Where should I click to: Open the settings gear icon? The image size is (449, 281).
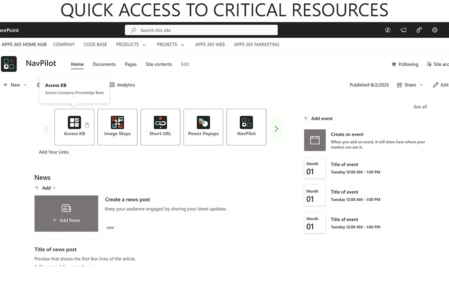click(435, 30)
